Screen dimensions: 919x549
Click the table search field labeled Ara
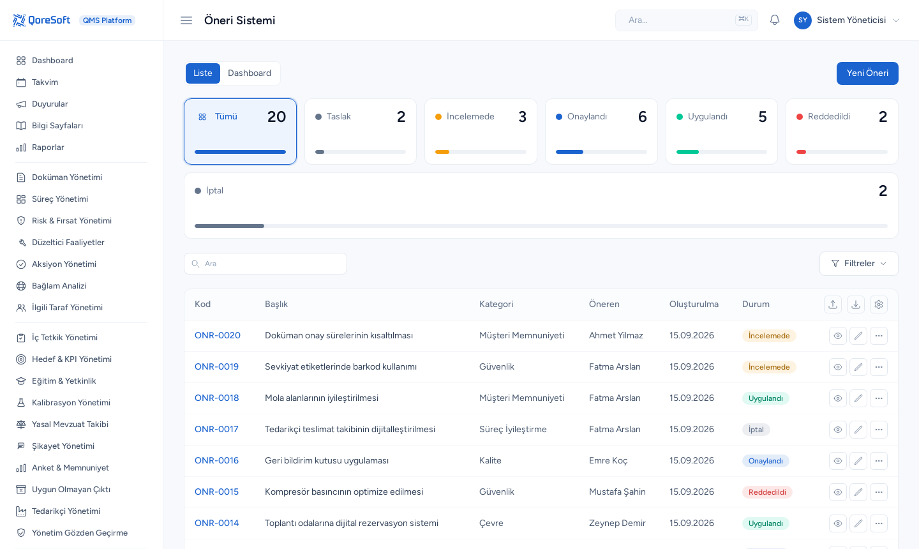(x=265, y=264)
